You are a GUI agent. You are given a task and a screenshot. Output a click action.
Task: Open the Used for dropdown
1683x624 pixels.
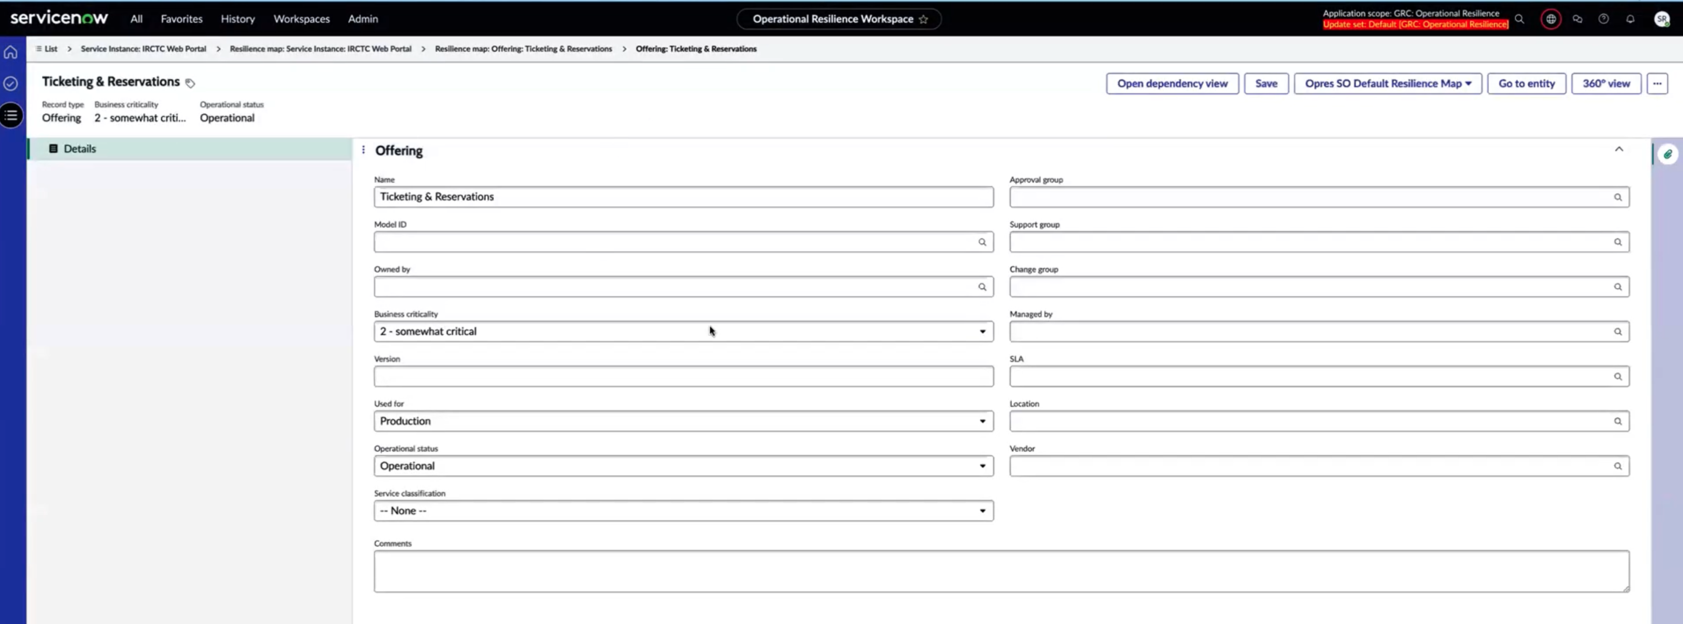click(x=684, y=421)
